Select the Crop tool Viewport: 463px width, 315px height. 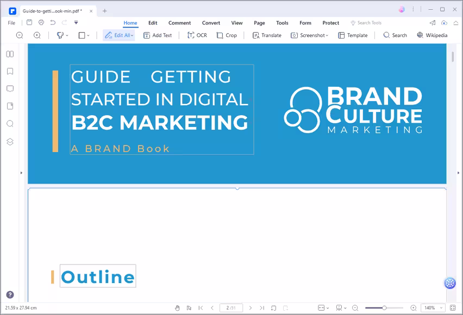[x=227, y=35]
